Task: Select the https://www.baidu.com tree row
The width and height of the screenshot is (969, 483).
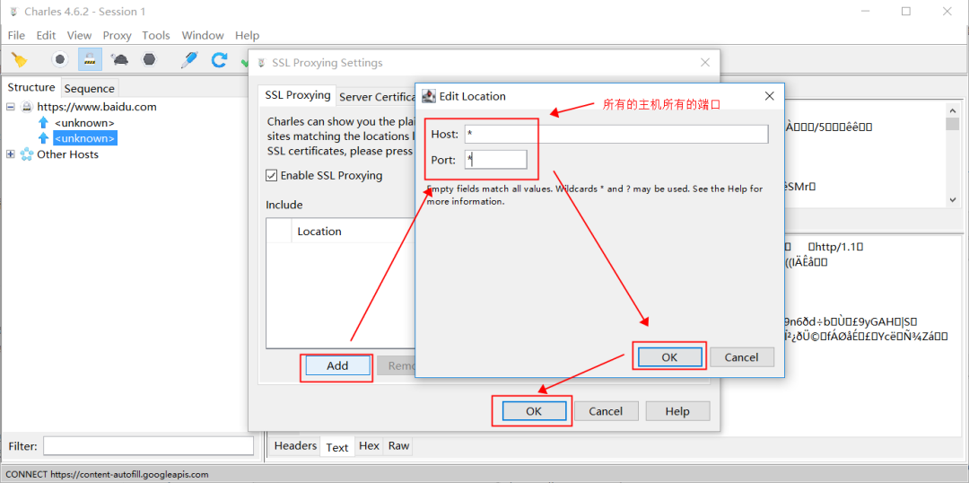Action: (x=96, y=107)
